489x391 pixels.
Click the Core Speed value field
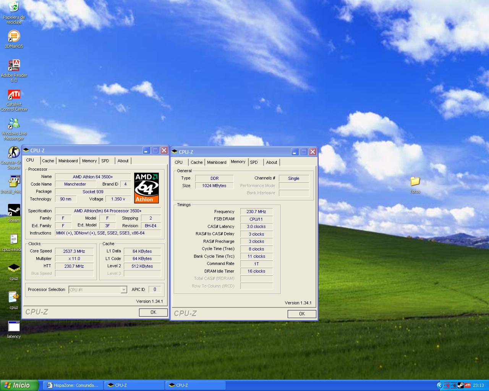click(x=74, y=251)
